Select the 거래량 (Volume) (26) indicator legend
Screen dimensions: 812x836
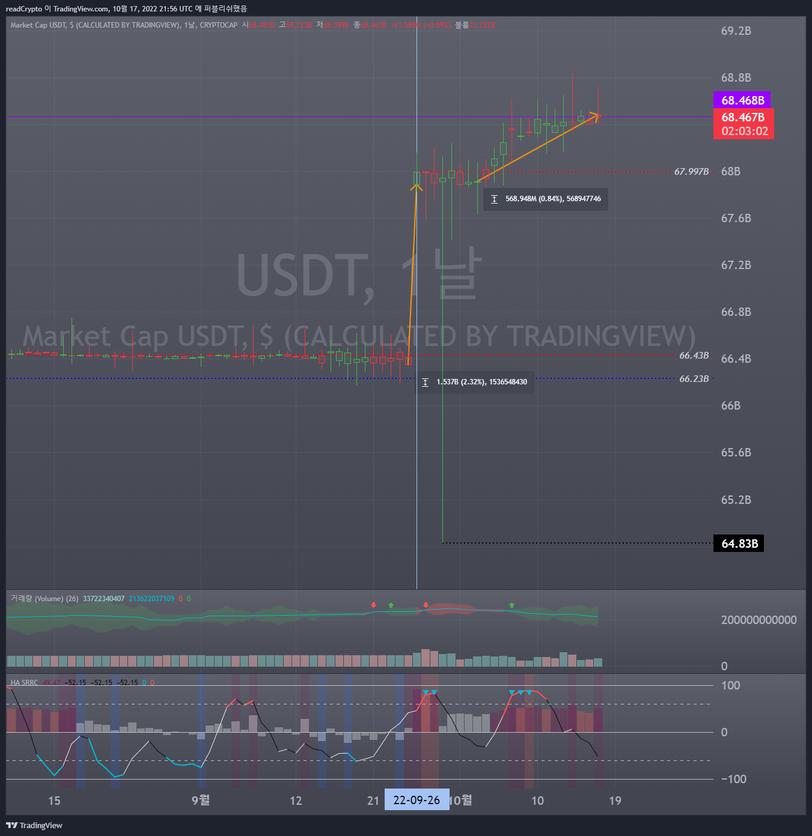pyautogui.click(x=44, y=599)
